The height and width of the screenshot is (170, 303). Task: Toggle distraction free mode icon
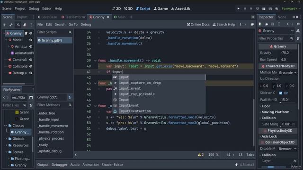click(253, 17)
